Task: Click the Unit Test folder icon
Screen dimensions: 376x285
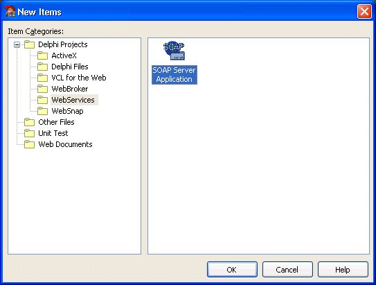Action: point(30,133)
